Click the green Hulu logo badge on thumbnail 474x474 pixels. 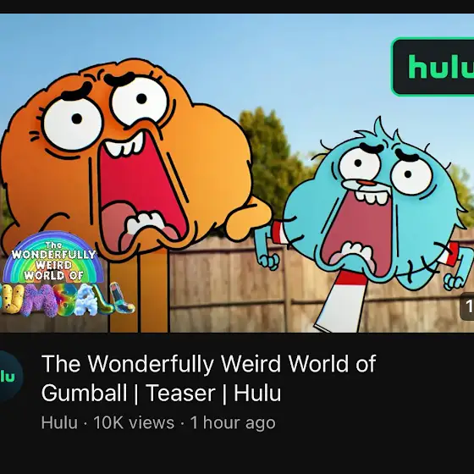click(x=433, y=67)
